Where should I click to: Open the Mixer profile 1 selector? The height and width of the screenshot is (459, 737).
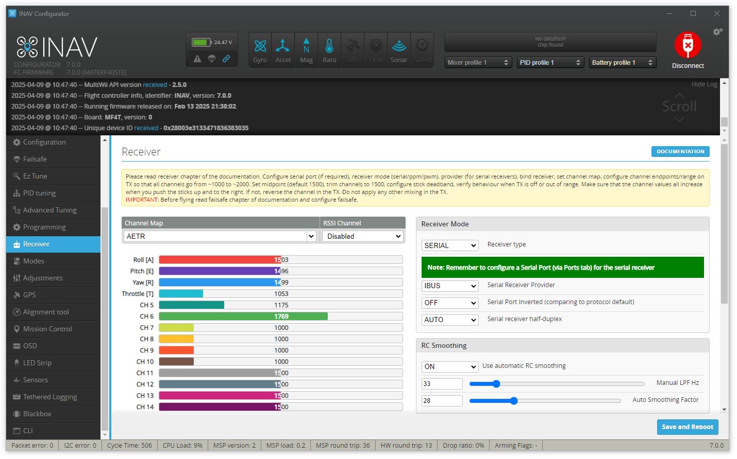tap(478, 62)
